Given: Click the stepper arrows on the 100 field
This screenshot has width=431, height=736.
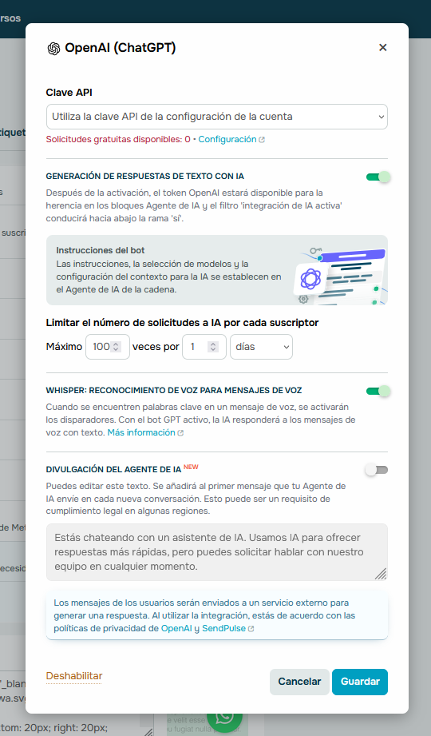Looking at the screenshot, I should tap(117, 347).
